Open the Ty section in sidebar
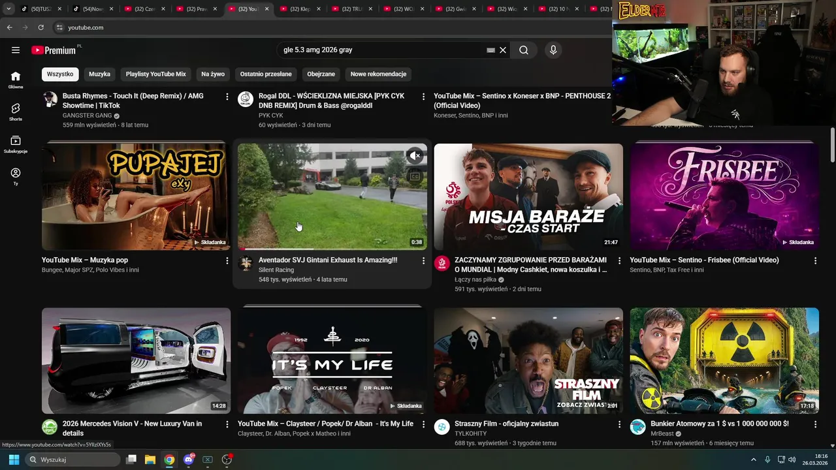Screen dimensions: 836x470 tap(16, 176)
